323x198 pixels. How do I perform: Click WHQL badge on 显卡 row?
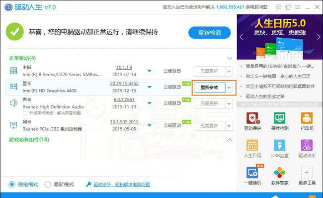pyautogui.click(x=186, y=84)
